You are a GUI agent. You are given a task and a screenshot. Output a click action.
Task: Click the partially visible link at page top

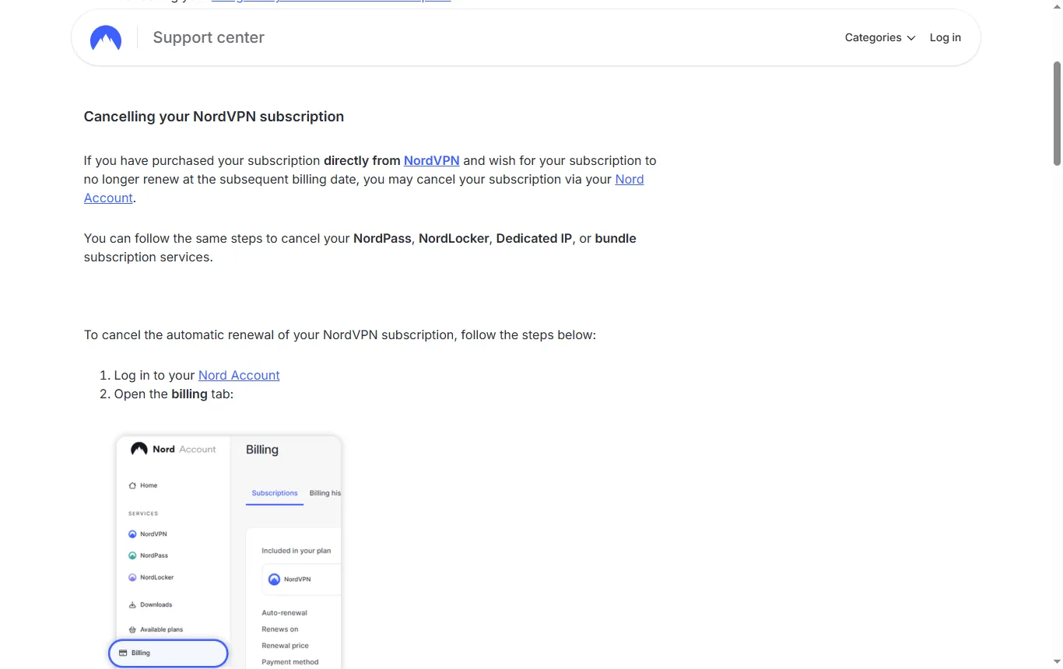(x=331, y=1)
